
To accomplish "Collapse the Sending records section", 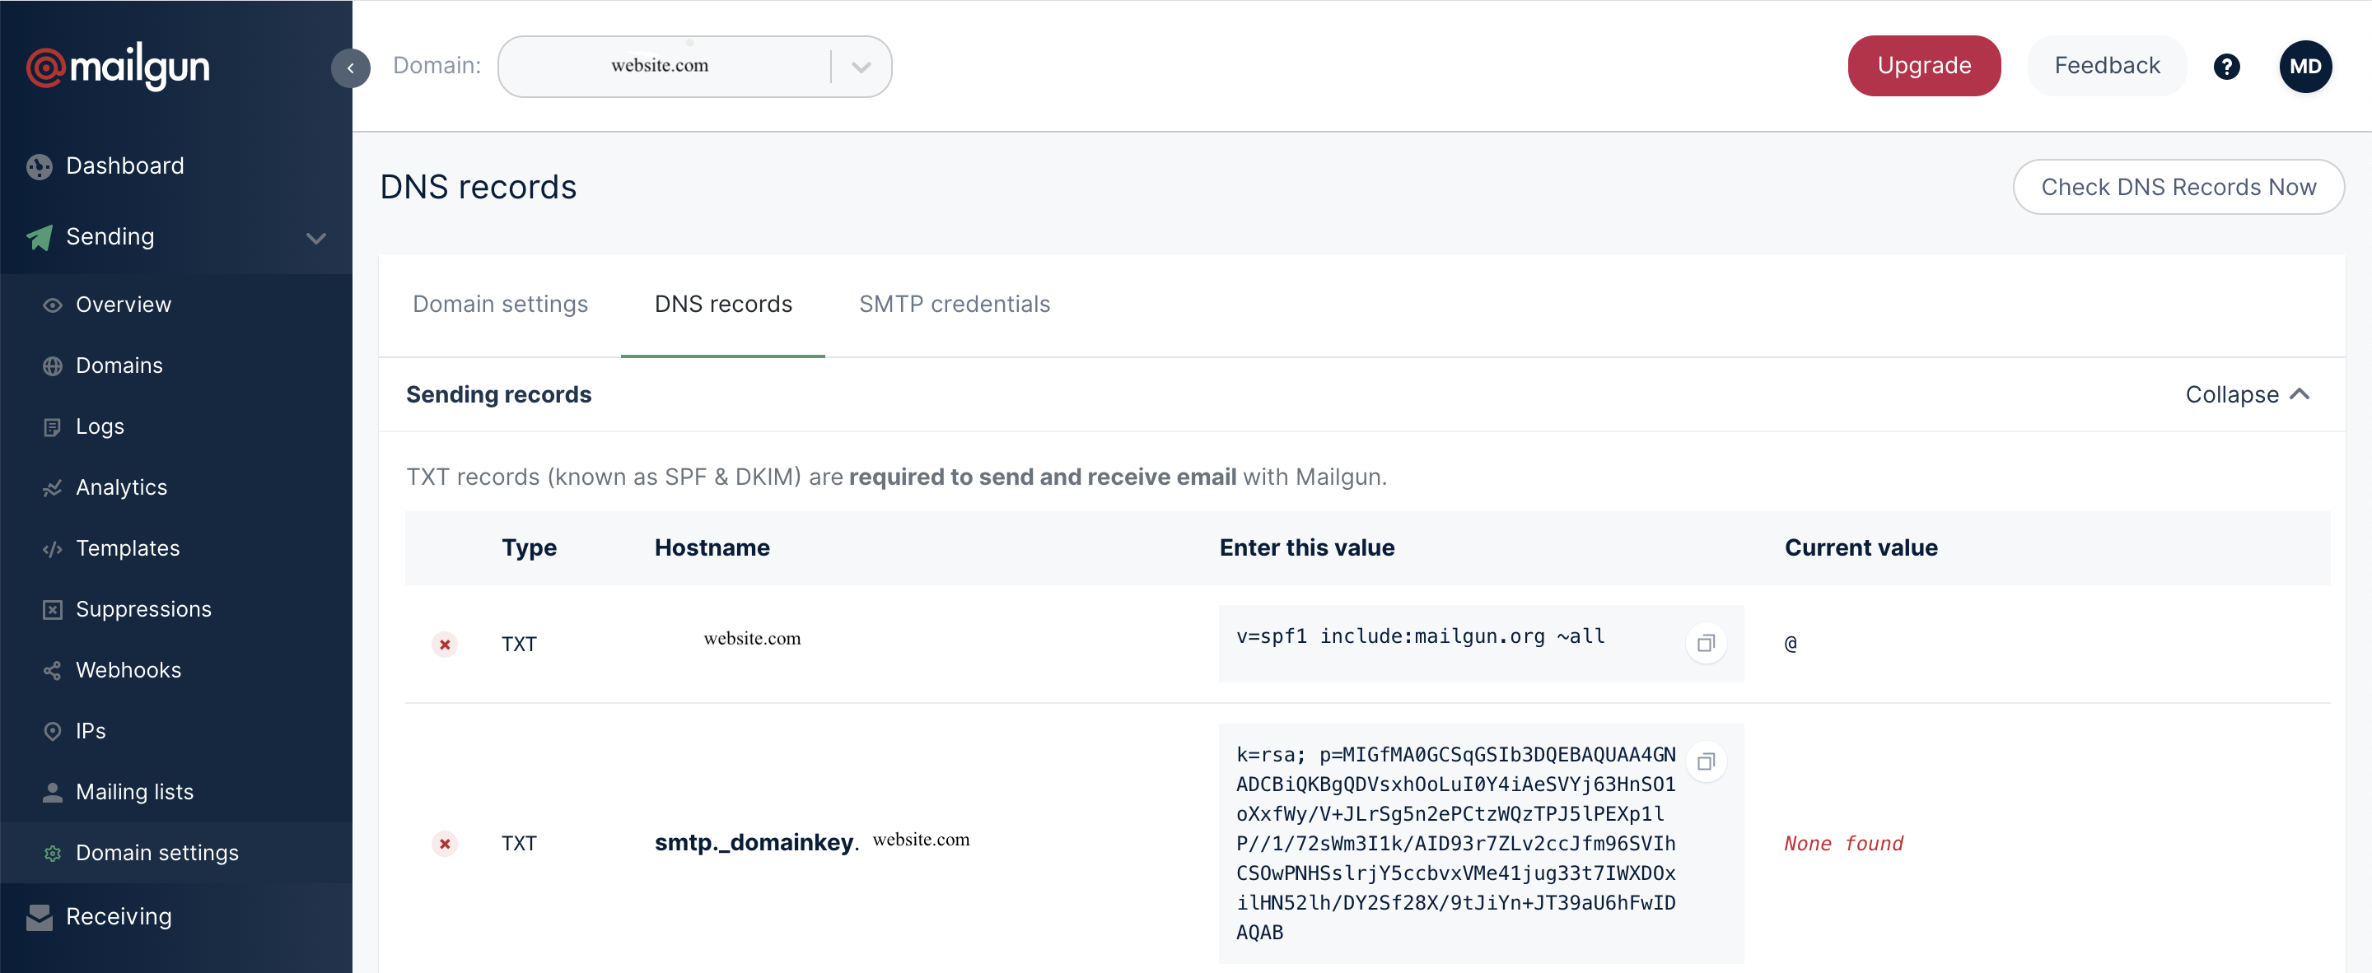I will (x=2247, y=394).
